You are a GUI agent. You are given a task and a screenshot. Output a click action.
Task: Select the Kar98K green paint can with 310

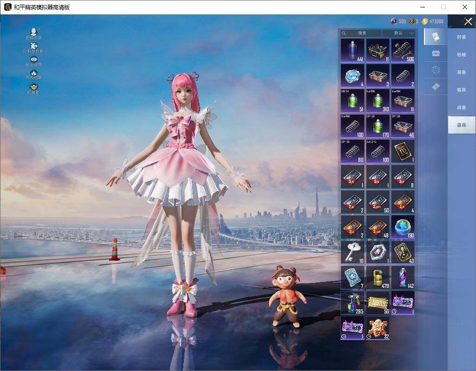[x=378, y=101]
